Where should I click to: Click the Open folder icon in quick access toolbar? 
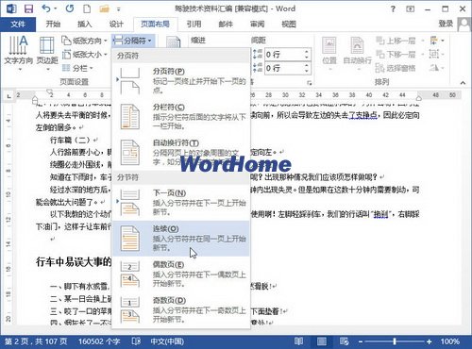click(x=104, y=8)
